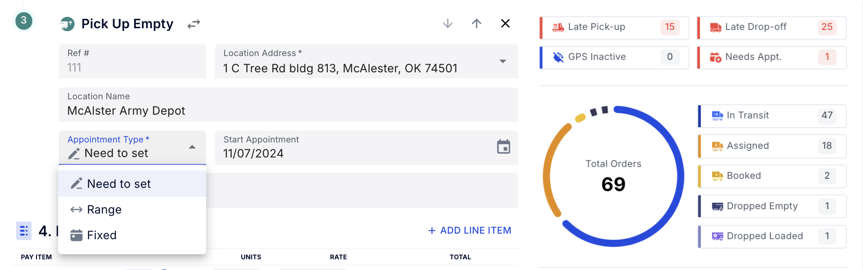Image resolution: width=863 pixels, height=270 pixels.
Task: Open the Start Appointment calendar picker
Action: point(503,147)
